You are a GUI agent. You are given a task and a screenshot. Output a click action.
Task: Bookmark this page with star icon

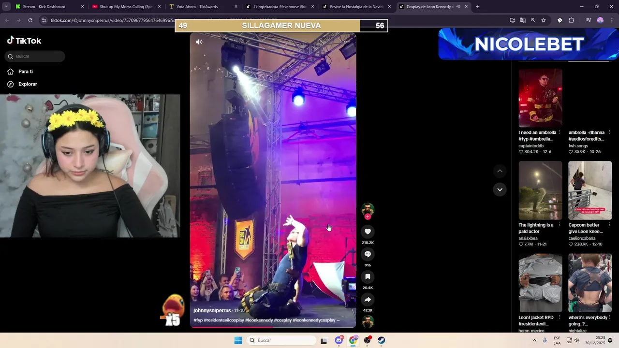pyautogui.click(x=544, y=20)
